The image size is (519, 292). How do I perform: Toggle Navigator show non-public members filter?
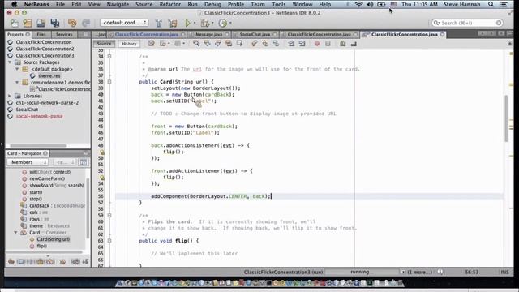(x=41, y=261)
